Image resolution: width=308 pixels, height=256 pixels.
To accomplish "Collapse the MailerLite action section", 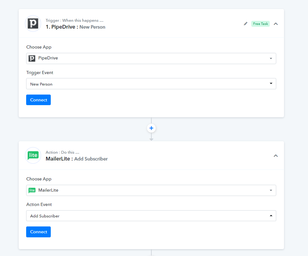I will pyautogui.click(x=276, y=156).
